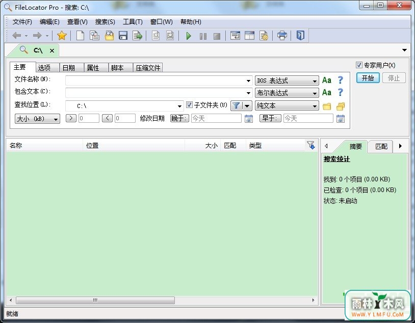This screenshot has width=415, height=323.
Task: Switch to the 压缩文件 compressed files tab
Action: click(148, 68)
